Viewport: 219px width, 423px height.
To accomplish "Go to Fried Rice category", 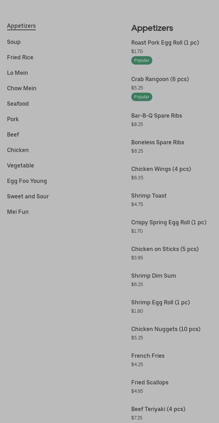I will tap(20, 58).
